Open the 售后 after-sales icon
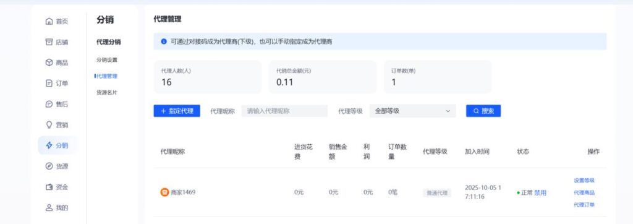633x224 pixels. 49,105
